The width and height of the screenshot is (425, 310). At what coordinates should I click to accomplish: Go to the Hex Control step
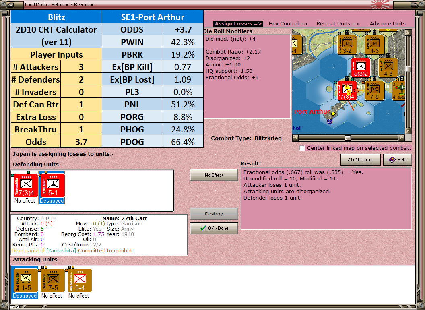[288, 24]
